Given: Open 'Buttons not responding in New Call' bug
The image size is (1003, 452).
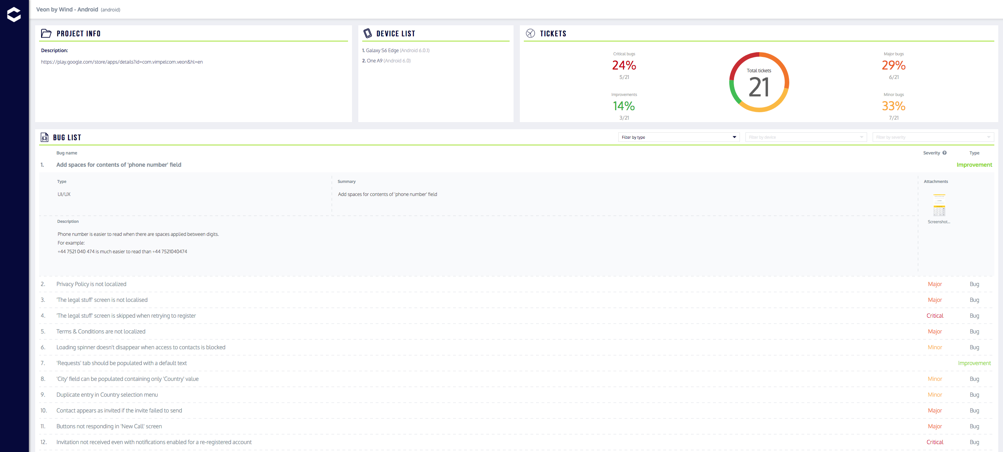Looking at the screenshot, I should click(109, 426).
